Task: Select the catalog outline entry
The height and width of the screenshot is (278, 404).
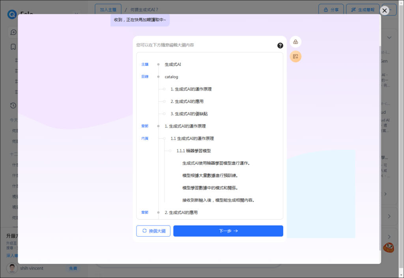Action: 171,77
